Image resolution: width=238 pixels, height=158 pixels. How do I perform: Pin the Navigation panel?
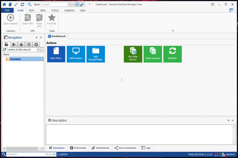37,37
